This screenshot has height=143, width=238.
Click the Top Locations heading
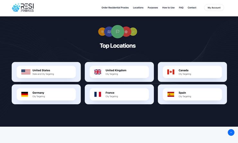[x=118, y=46]
